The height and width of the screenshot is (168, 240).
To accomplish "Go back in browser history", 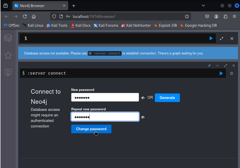I will coord(7,16).
